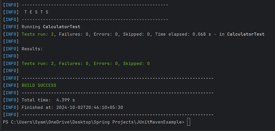The height and width of the screenshot is (131, 275).
Task: Click the 'Running CalculatorTest' line
Action: click(x=51, y=27)
